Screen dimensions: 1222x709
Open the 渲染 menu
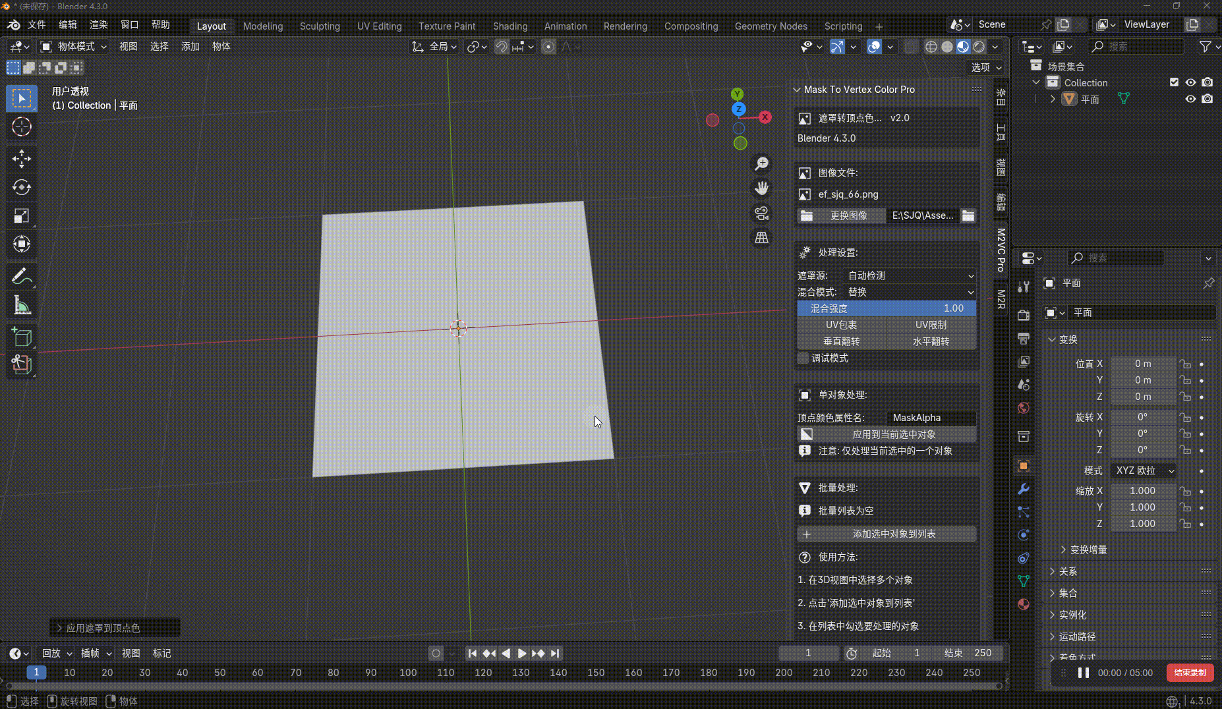click(98, 24)
